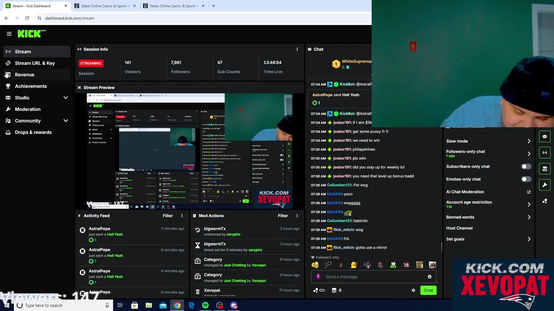The width and height of the screenshot is (554, 311).
Task: Switch to second Stake Online Casino tab
Action: [104, 6]
